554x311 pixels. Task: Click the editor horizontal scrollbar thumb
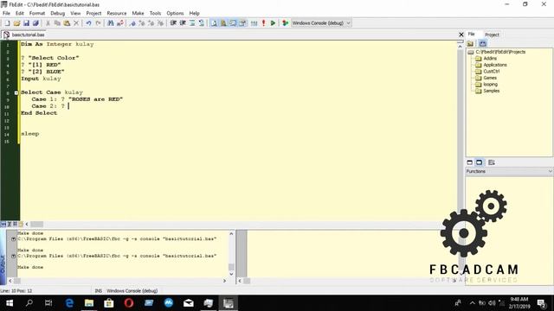point(36,225)
